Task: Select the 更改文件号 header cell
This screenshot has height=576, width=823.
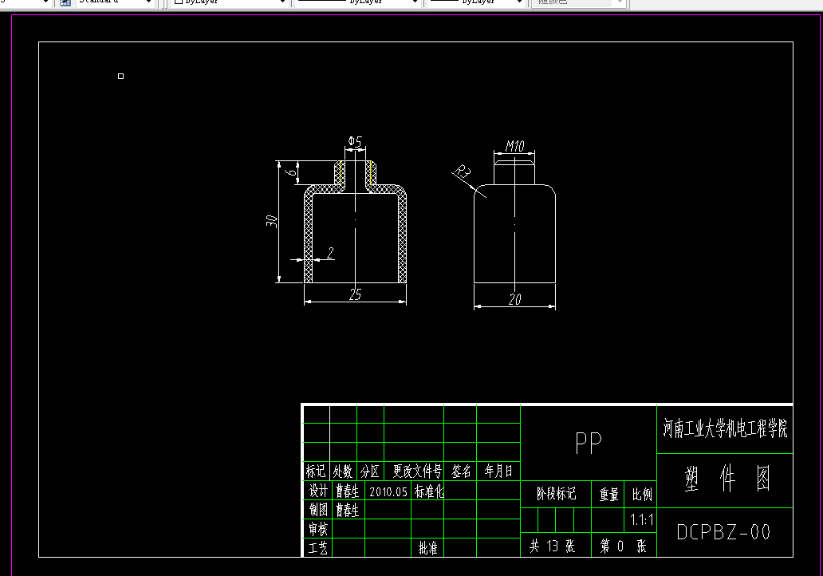Action: click(x=417, y=471)
